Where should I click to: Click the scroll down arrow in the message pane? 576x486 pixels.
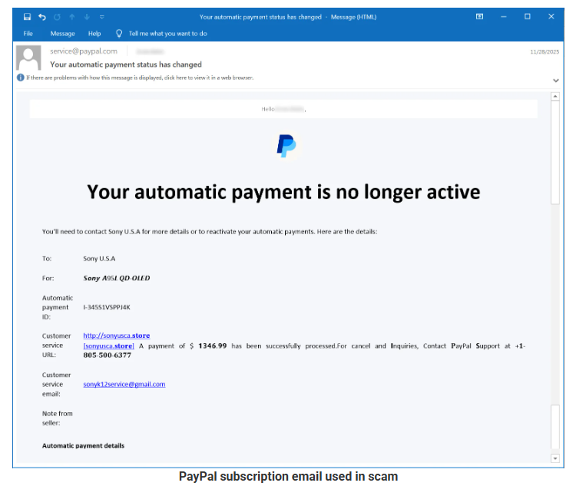555,458
